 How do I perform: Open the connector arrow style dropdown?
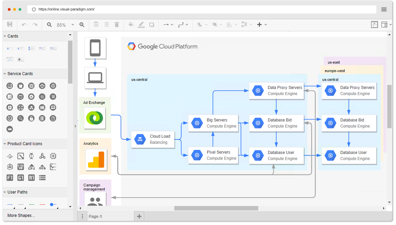(168, 25)
